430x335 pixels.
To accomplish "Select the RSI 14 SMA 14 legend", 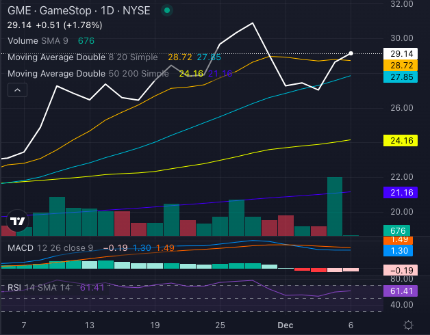I will click(x=41, y=288).
